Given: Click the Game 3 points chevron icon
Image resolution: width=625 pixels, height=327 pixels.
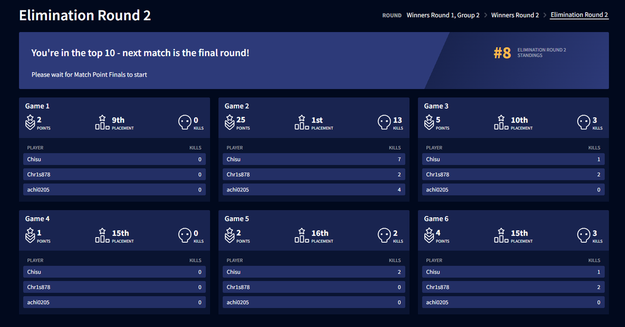Looking at the screenshot, I should point(429,122).
